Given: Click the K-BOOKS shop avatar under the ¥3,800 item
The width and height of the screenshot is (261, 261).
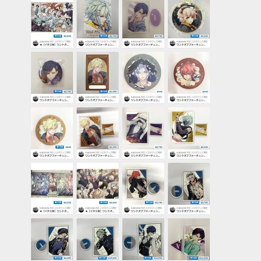Looking at the screenshot, I should [x=36, y=43].
